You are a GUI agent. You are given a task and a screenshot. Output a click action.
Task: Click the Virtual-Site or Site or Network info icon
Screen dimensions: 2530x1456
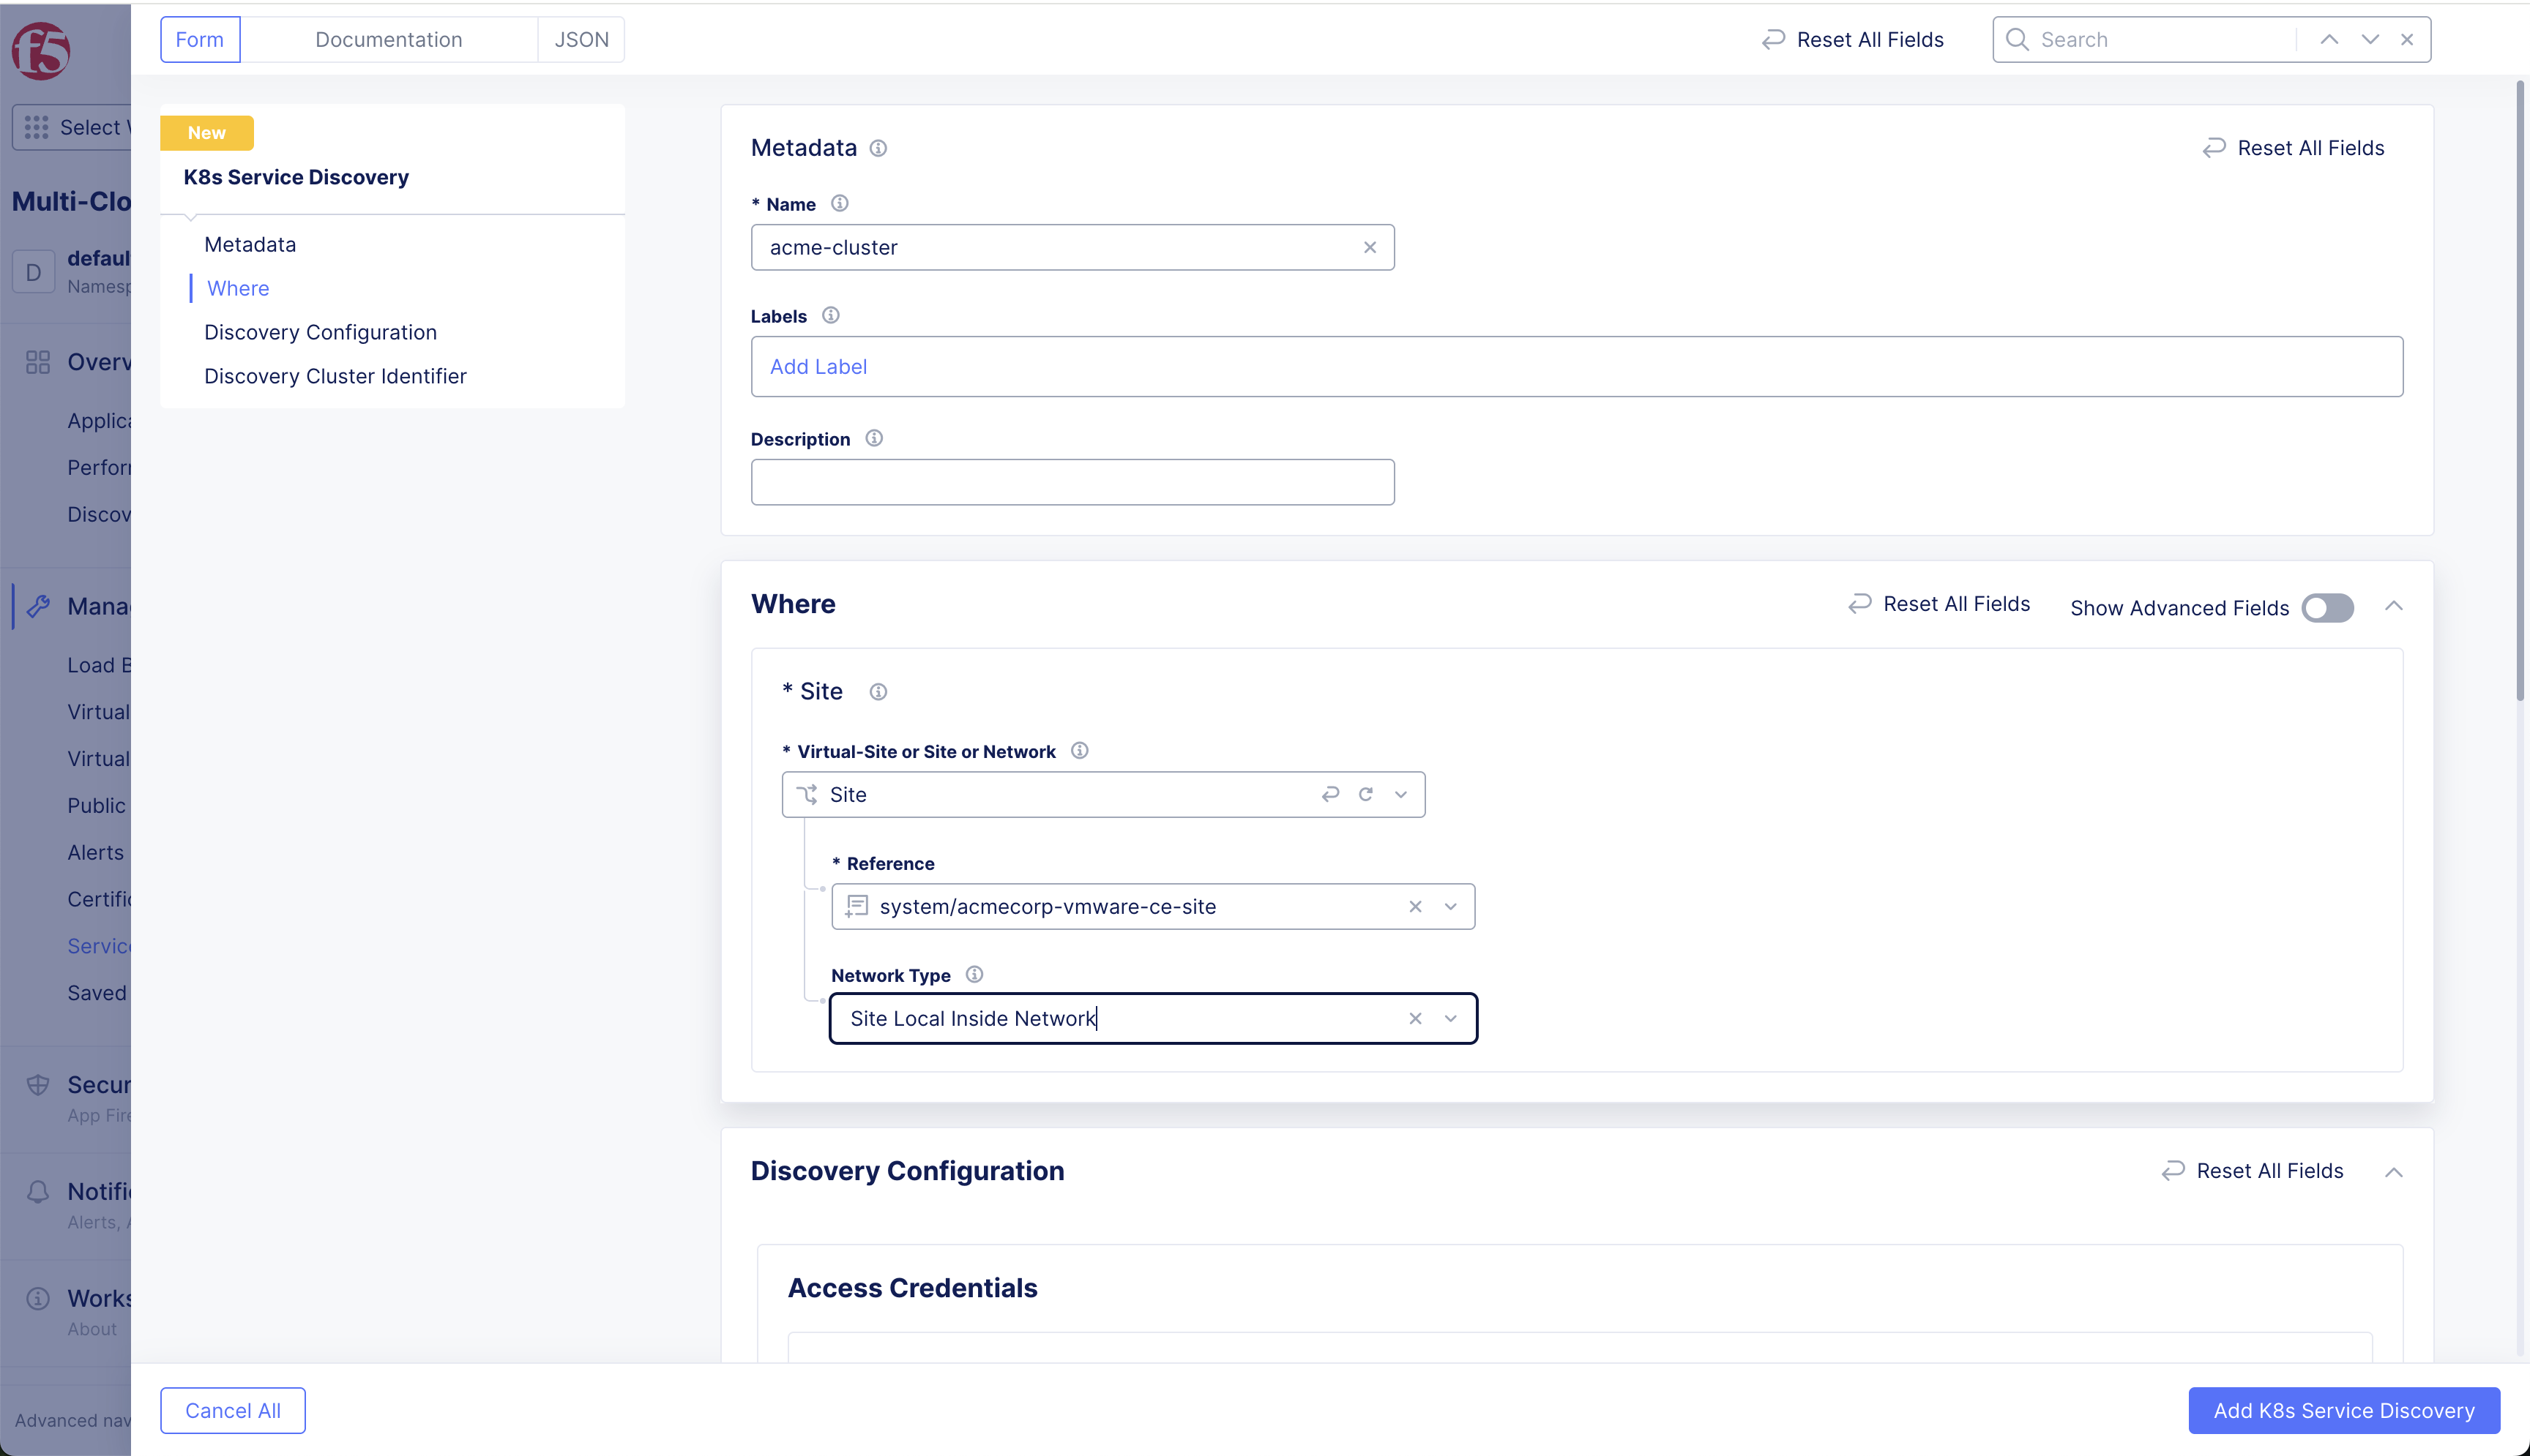pos(1080,751)
